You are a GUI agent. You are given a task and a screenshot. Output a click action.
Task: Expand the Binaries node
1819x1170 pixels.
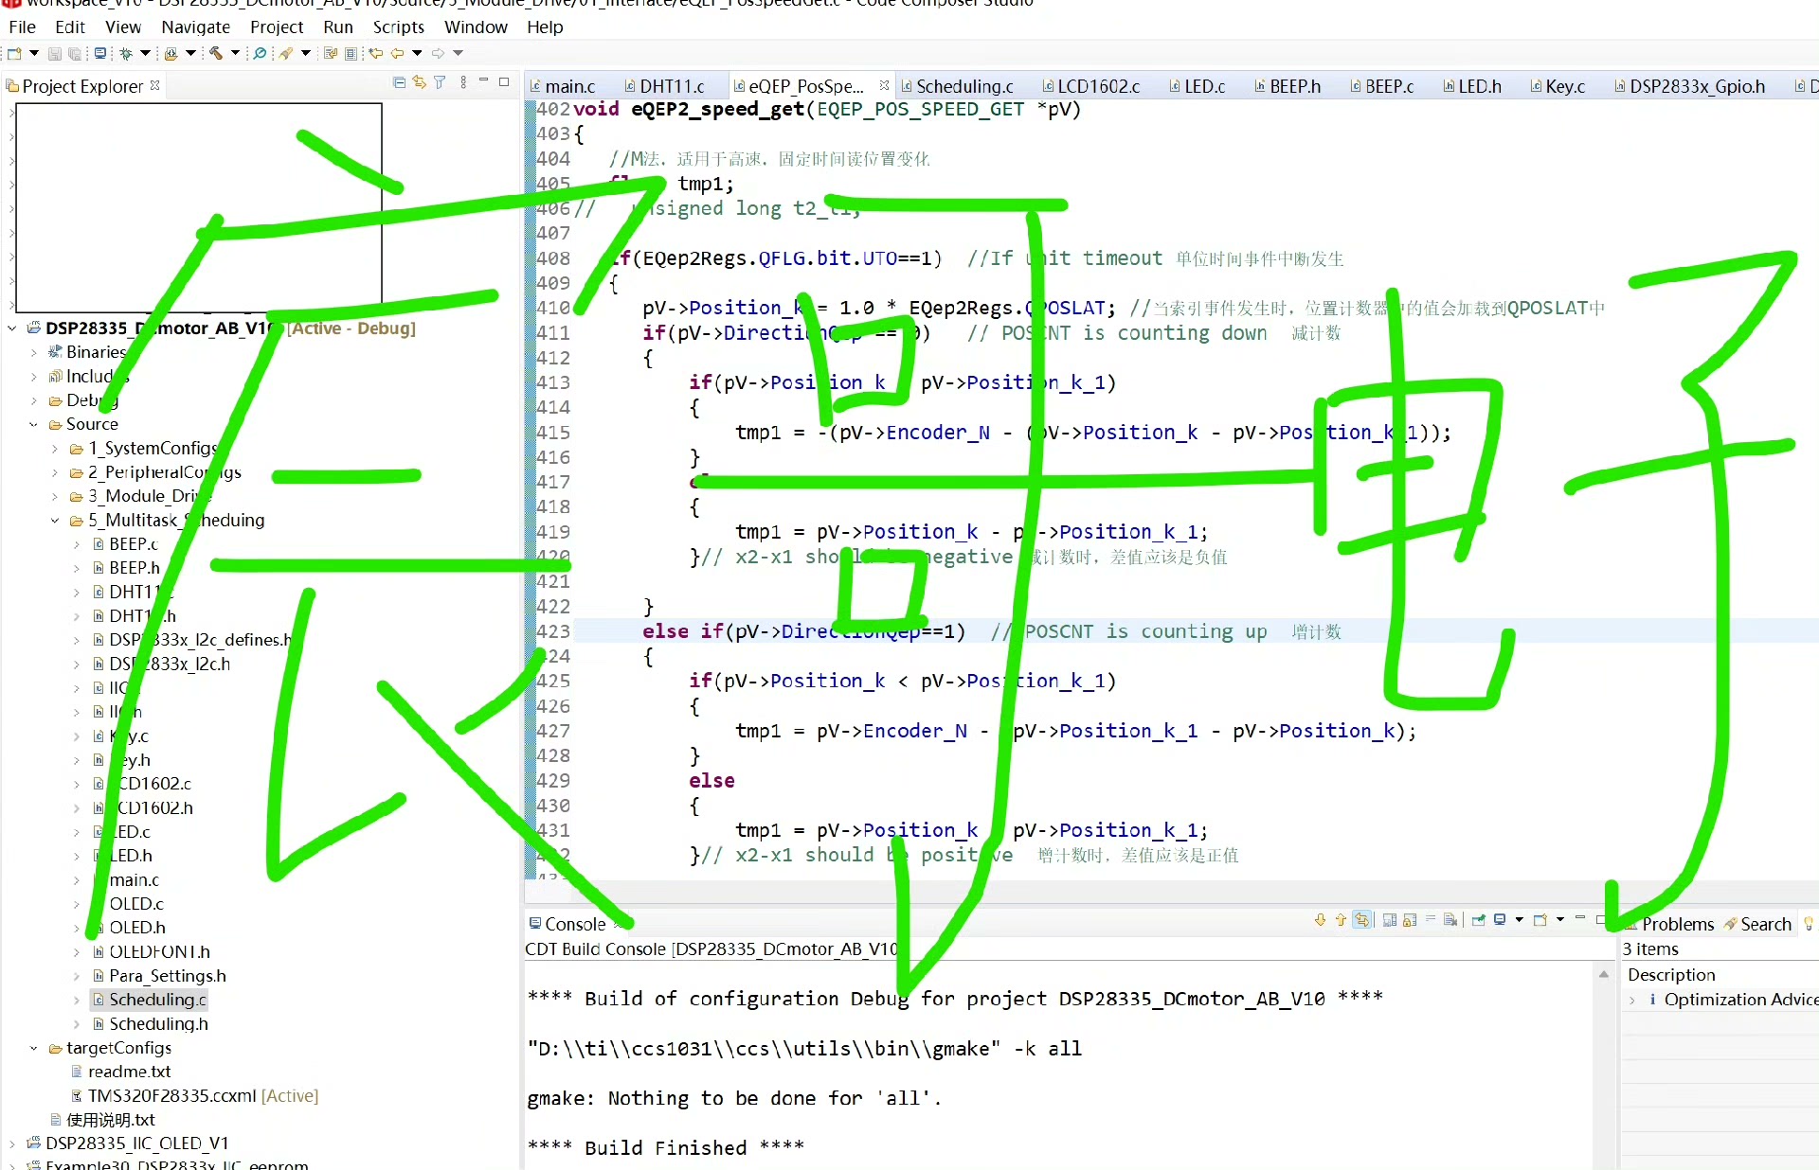(x=34, y=352)
